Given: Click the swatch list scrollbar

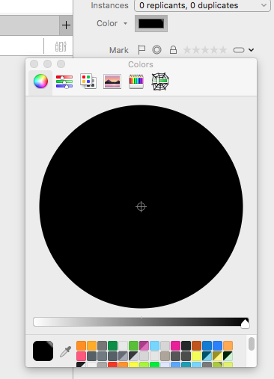Looking at the screenshot, I should (252, 344).
